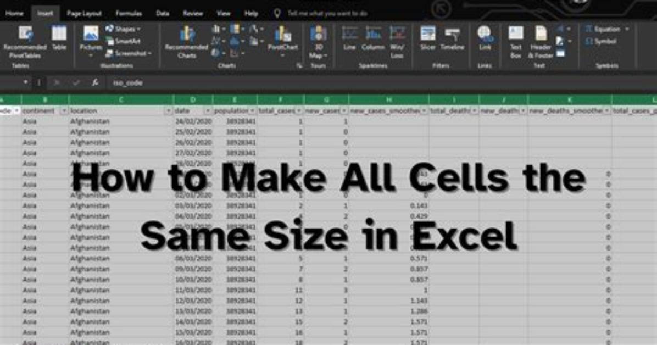Insert a Timeline filter

[452, 38]
